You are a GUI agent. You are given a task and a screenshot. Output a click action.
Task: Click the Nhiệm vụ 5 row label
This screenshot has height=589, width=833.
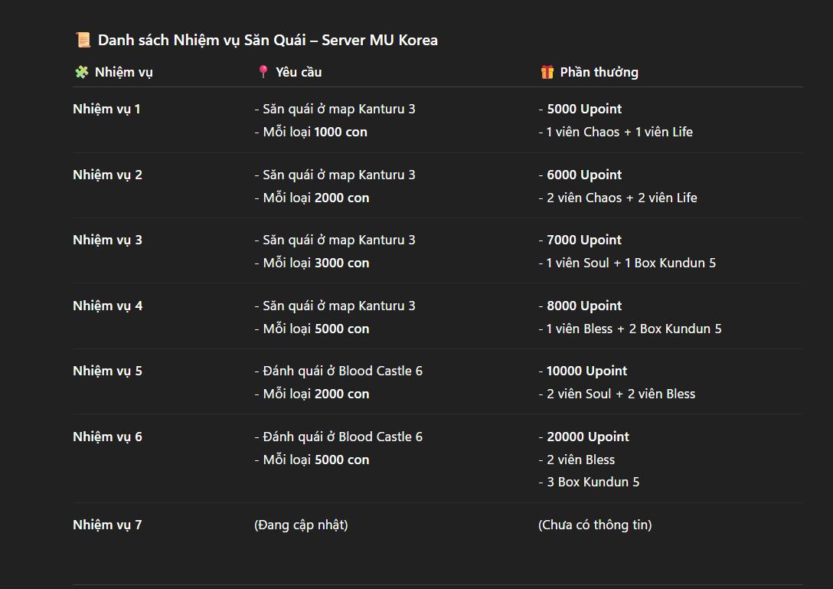tap(107, 371)
